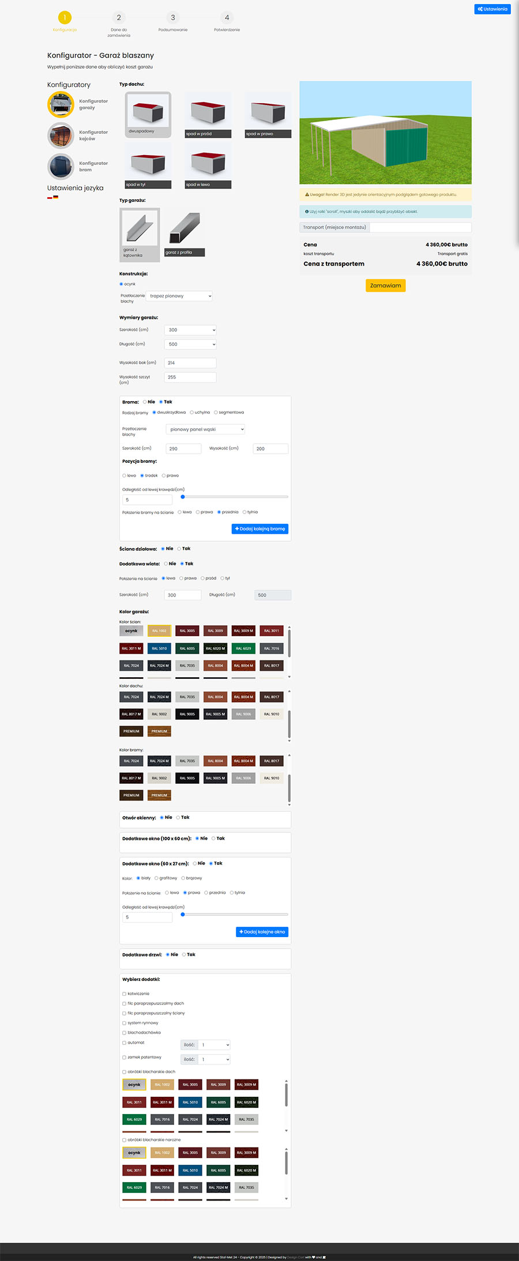Pick the 'spad w tył' roof type
This screenshot has height=1261, width=519.
(x=148, y=163)
